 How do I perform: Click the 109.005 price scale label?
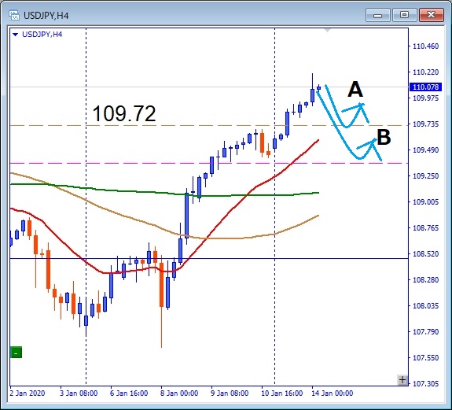426,202
